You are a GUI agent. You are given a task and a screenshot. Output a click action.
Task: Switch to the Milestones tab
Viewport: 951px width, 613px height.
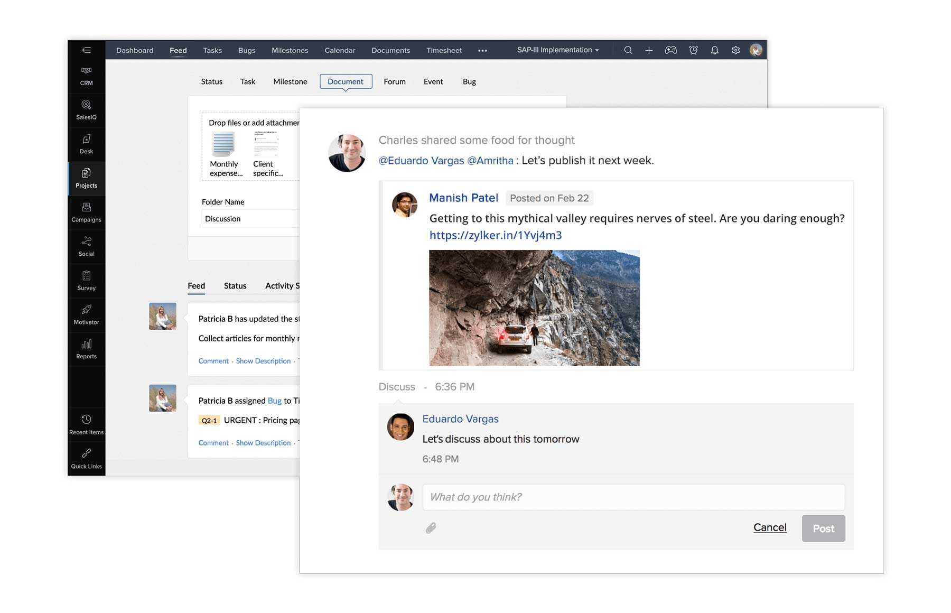coord(290,50)
